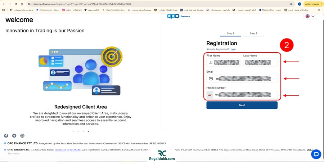Go to browser home page

coord(22,4)
